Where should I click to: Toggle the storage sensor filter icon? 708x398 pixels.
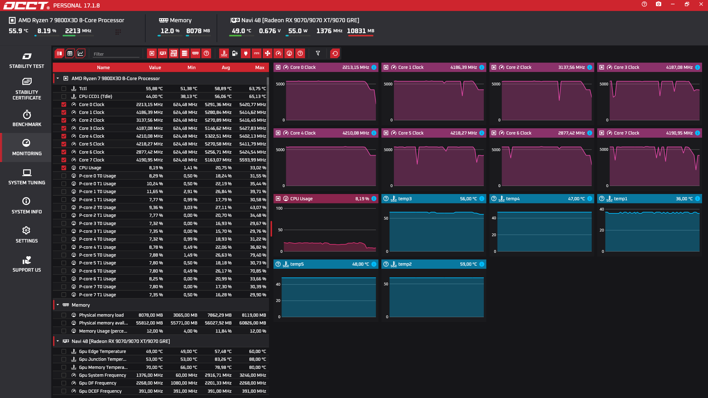point(184,54)
